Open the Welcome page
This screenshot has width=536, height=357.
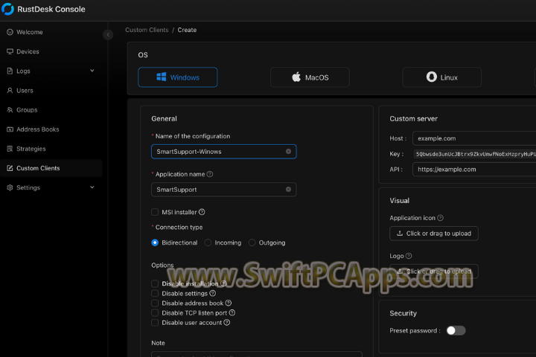[x=51, y=32]
